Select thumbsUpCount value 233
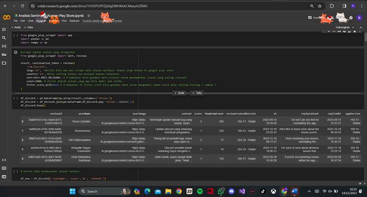The height and width of the screenshot is (197, 367). (221, 131)
